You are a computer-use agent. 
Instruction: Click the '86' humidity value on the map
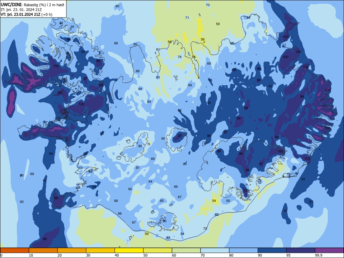pos(176,187)
